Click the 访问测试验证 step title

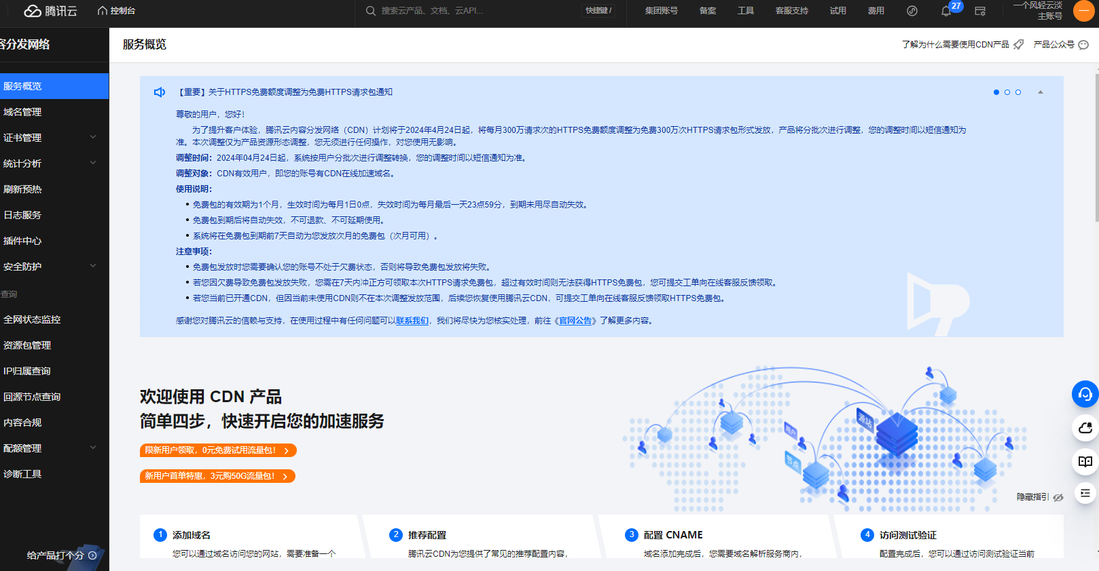click(x=908, y=535)
